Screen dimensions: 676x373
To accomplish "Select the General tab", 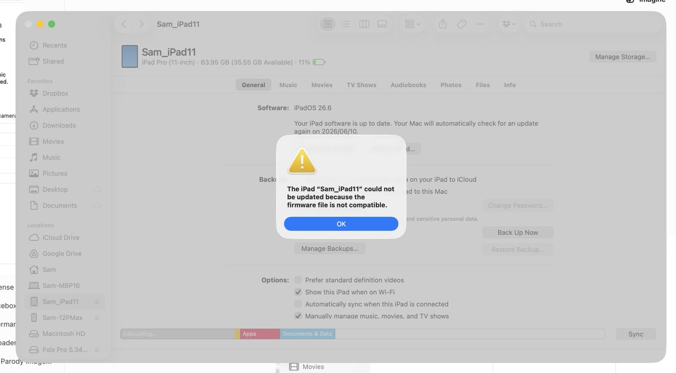I will click(x=253, y=85).
